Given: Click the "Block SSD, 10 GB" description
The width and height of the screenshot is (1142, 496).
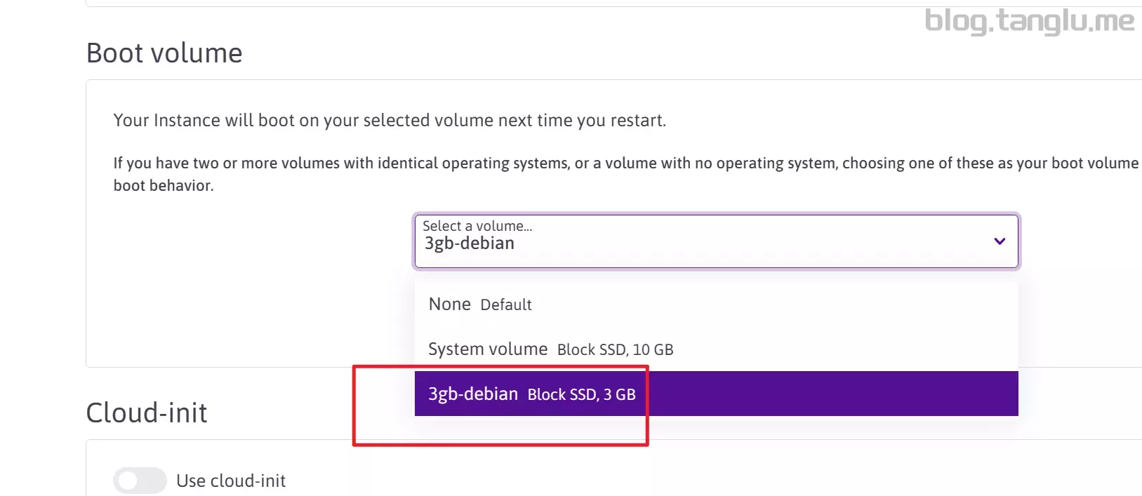Looking at the screenshot, I should [x=616, y=350].
